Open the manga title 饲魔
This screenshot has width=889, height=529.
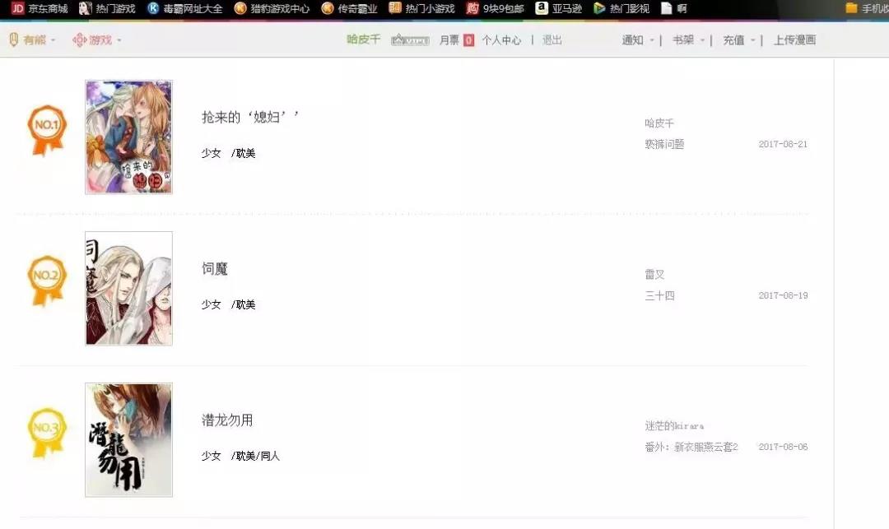(x=214, y=268)
